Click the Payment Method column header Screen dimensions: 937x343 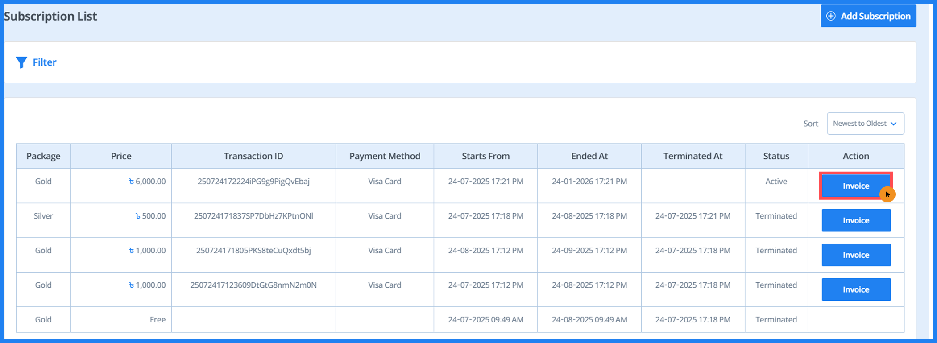click(385, 156)
